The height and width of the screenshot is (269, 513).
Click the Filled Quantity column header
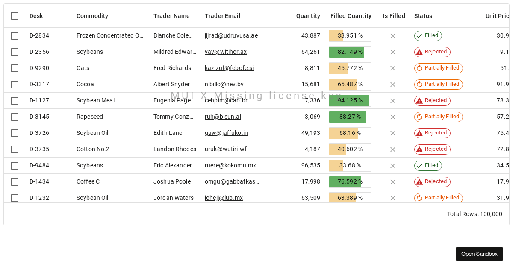click(x=351, y=16)
